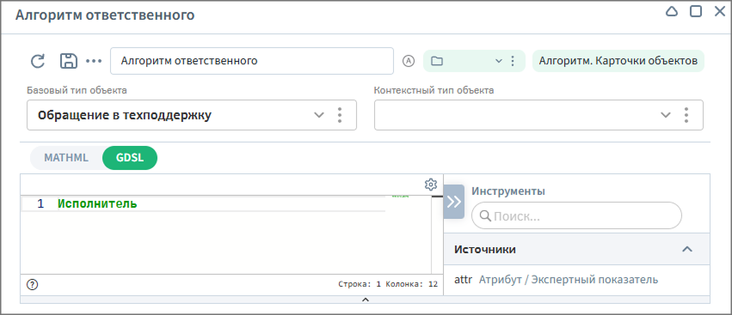Click the Алгоритм. Карточки объектов tag

pos(618,61)
